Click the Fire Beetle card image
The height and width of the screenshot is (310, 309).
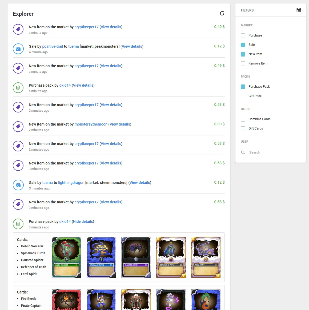(x=66, y=300)
